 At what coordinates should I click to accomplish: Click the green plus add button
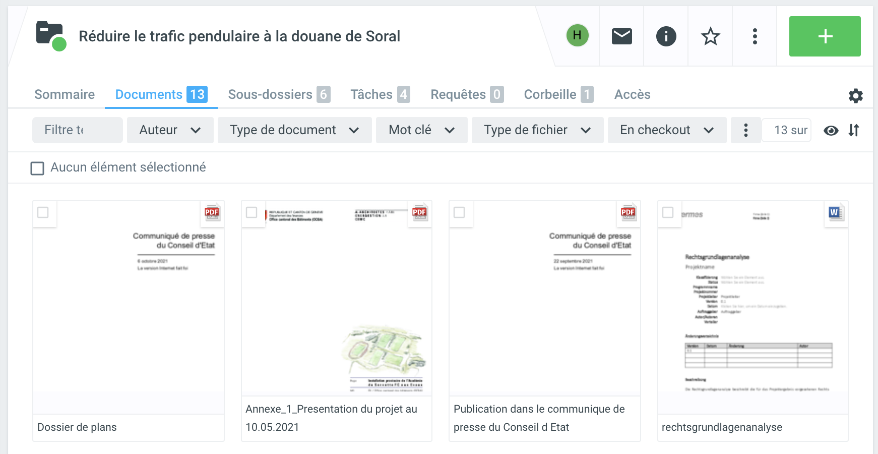825,36
